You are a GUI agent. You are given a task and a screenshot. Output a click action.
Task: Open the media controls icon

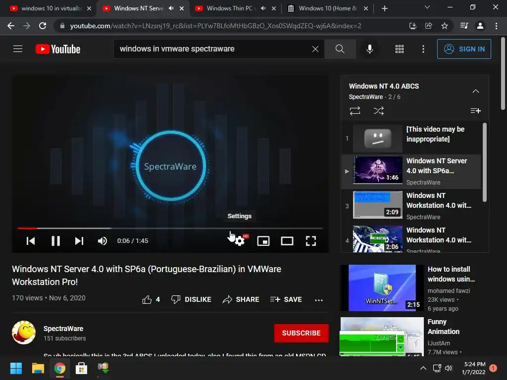pos(464,26)
